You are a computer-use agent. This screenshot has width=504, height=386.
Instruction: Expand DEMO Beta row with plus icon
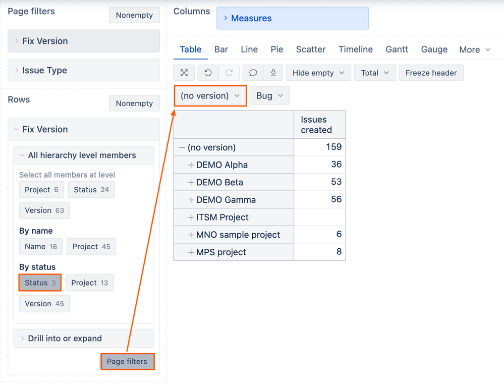pyautogui.click(x=191, y=182)
